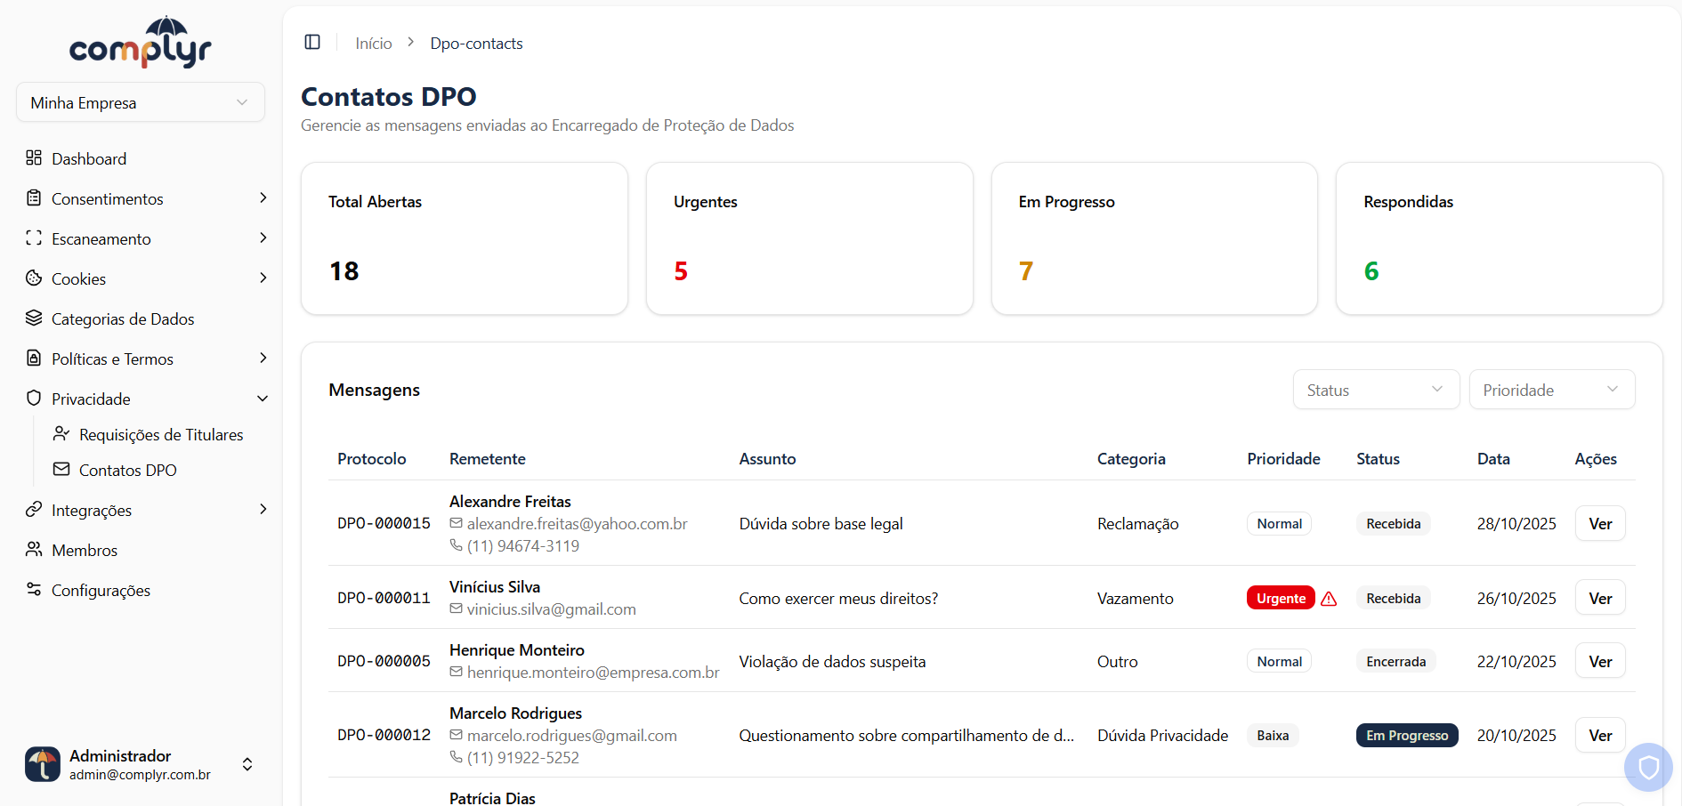This screenshot has width=1682, height=806.
Task: Click the Urgentes counter card
Action: click(x=809, y=238)
